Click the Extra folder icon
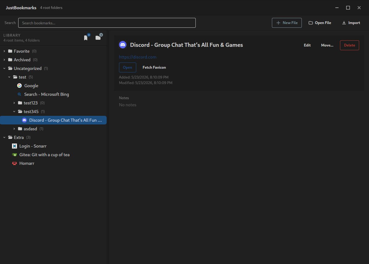Screen dimensions: 369x264 tap(10, 137)
